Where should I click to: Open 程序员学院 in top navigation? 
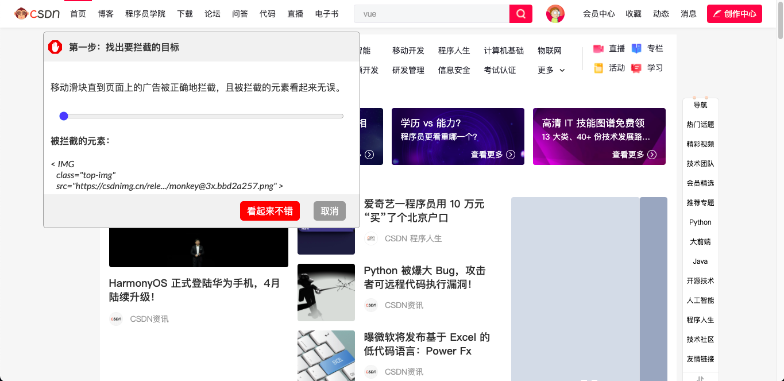(145, 14)
